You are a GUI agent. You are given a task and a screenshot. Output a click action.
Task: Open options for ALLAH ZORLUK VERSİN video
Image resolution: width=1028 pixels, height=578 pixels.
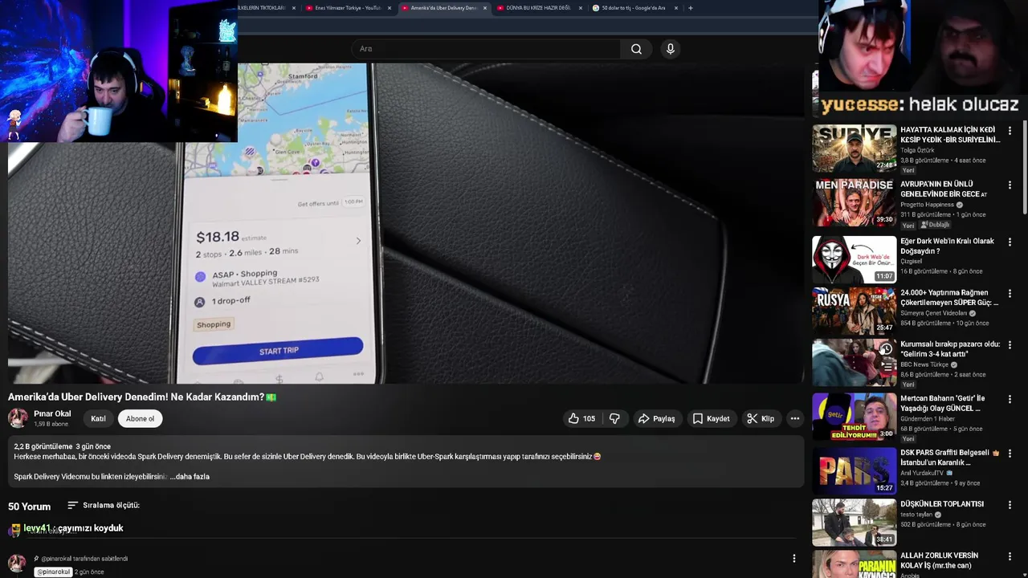1010,556
